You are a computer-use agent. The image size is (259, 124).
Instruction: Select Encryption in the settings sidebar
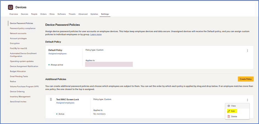click(x=15, y=43)
